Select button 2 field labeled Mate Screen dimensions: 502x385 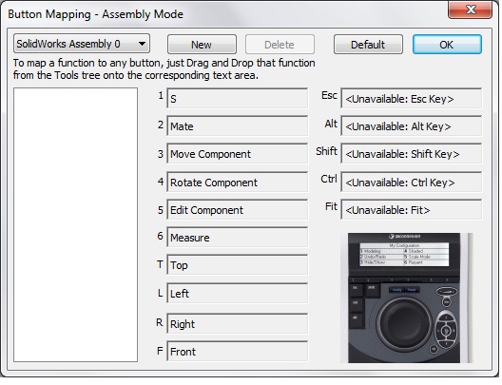click(238, 126)
